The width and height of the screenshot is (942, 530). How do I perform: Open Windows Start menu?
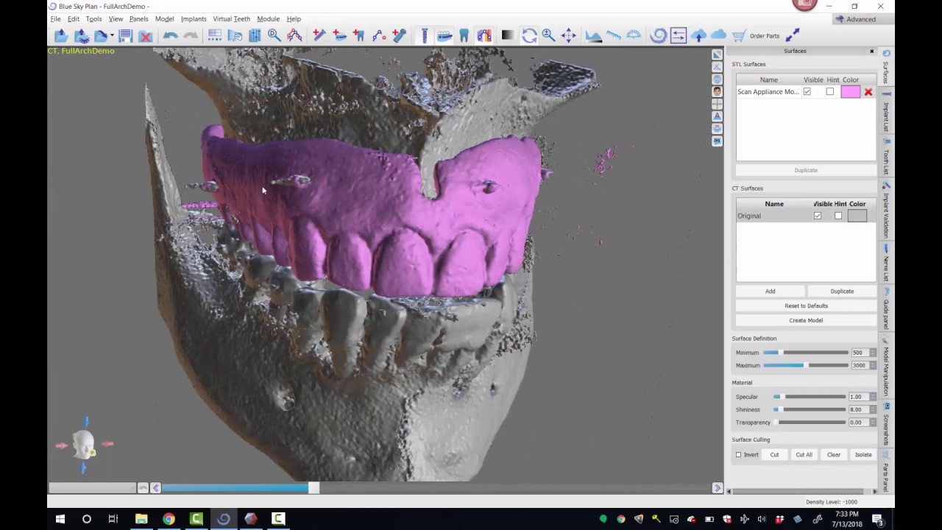click(60, 519)
